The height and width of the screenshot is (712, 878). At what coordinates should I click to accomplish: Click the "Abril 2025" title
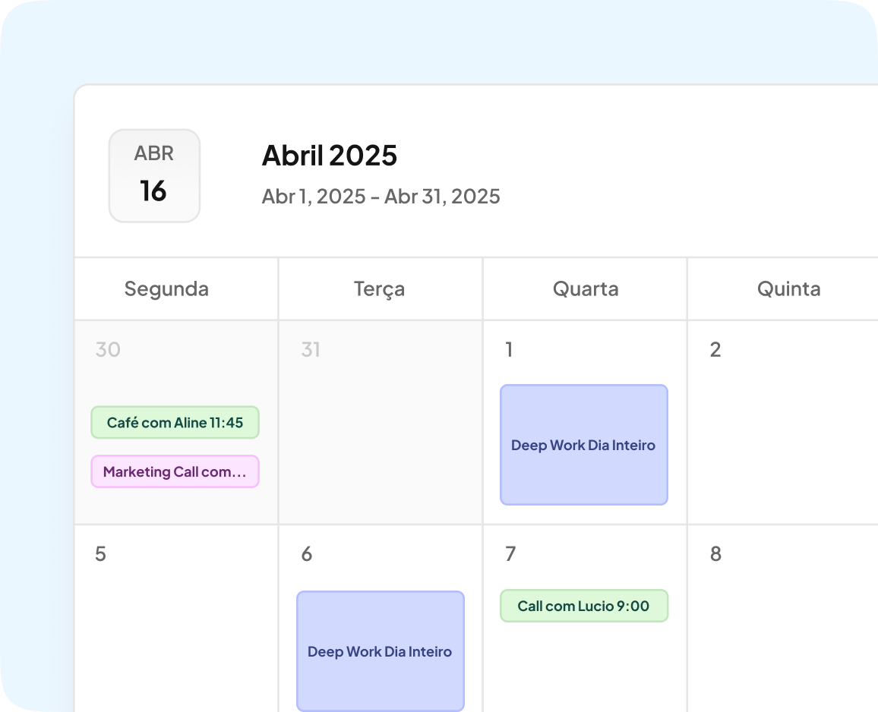click(330, 156)
